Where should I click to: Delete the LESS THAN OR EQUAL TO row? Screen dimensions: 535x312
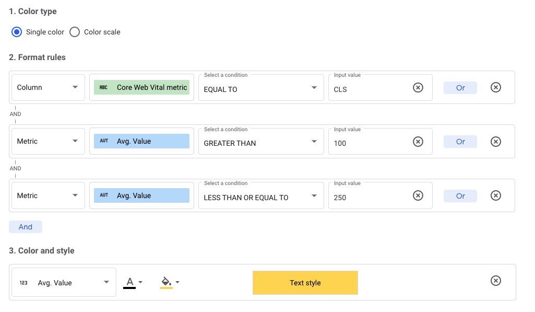click(x=495, y=195)
